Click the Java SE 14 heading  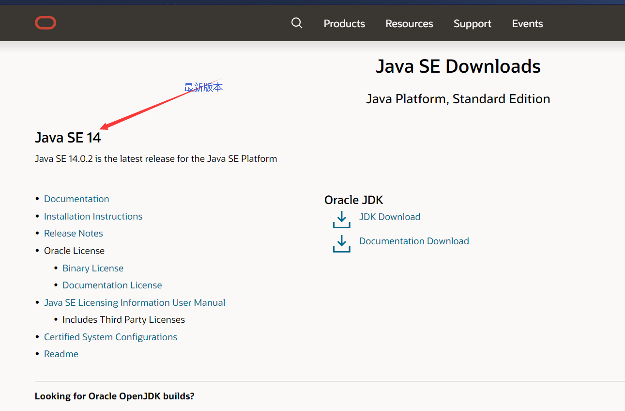pos(68,138)
